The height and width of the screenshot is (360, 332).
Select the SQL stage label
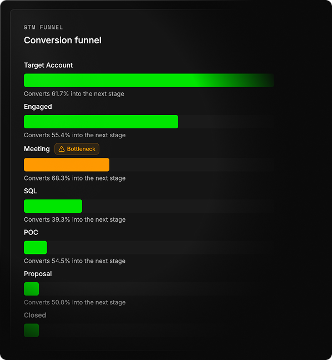[31, 191]
